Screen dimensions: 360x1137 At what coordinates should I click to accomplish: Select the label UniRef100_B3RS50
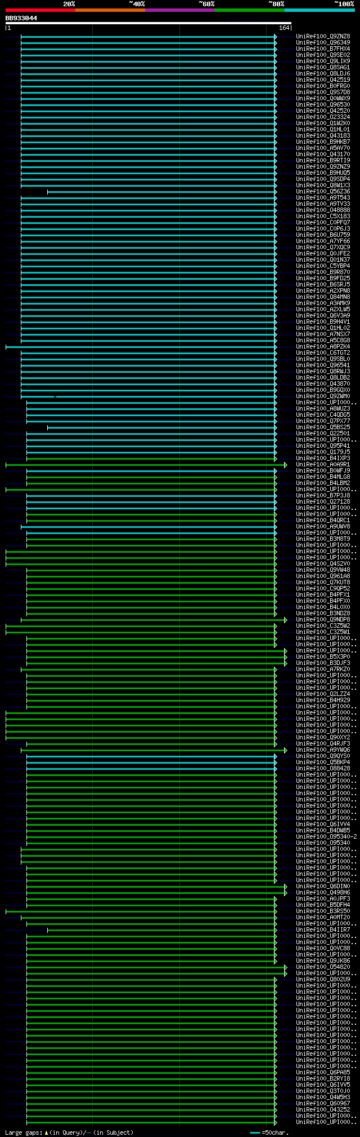(323, 911)
